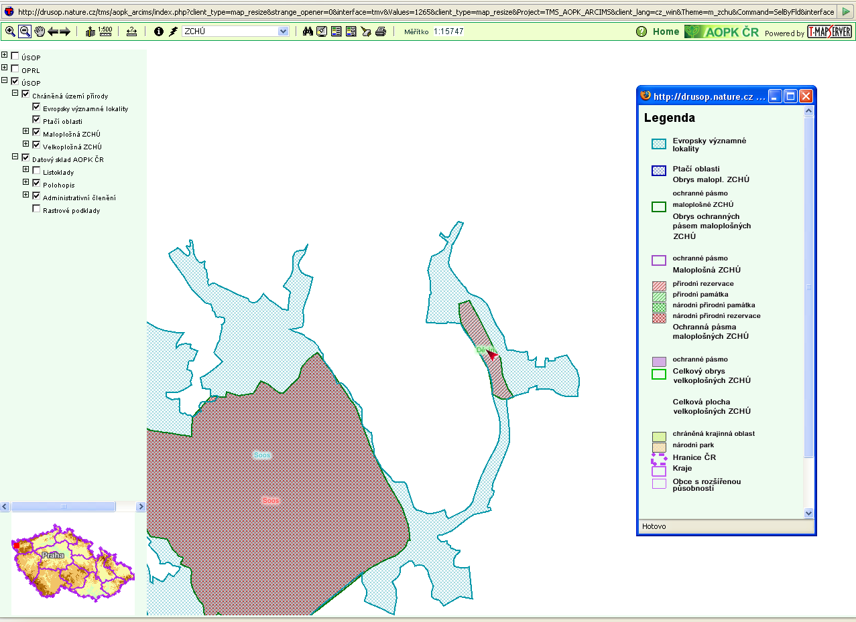Uncheck the Administrativní členění checkbox
This screenshot has height=622, width=856.
pos(37,196)
